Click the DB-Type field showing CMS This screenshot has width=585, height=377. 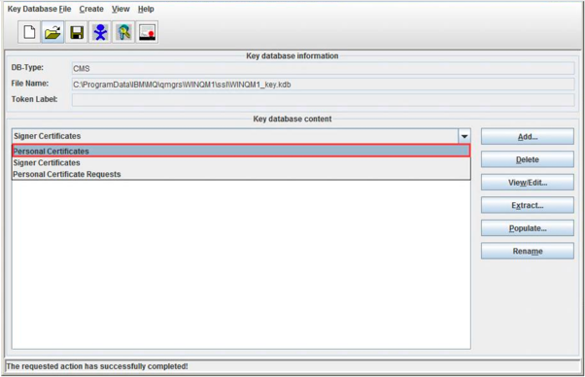click(x=323, y=69)
